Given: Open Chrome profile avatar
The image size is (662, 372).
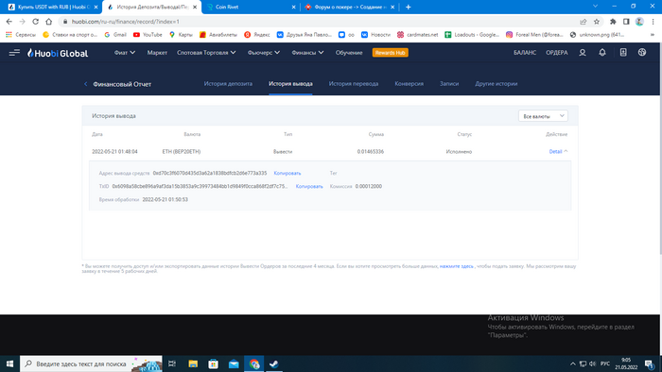Looking at the screenshot, I should pyautogui.click(x=639, y=22).
